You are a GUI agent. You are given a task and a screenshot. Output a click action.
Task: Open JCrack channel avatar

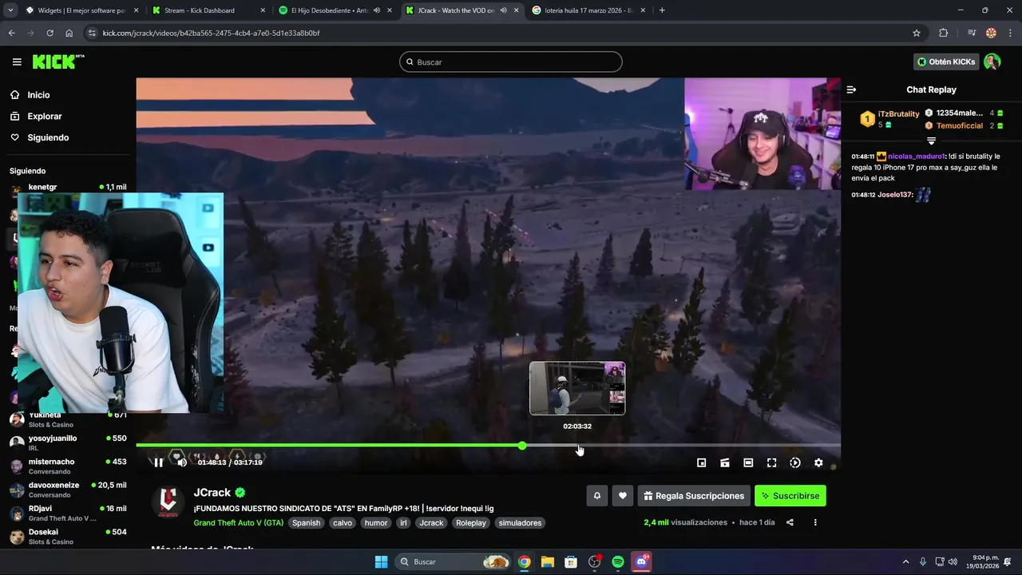[168, 502]
